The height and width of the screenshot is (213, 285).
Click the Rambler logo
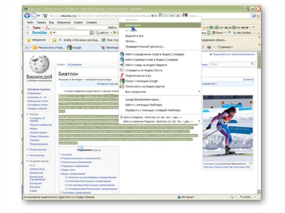(40, 33)
